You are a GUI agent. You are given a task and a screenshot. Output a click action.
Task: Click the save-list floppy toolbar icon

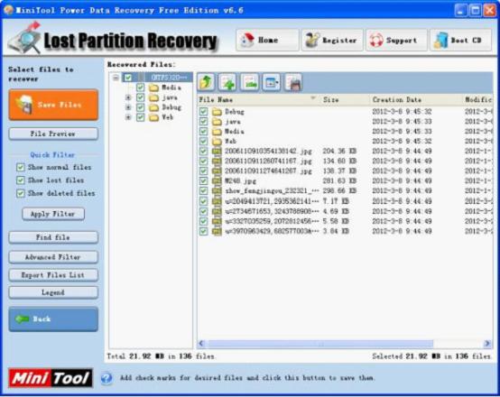(x=293, y=83)
